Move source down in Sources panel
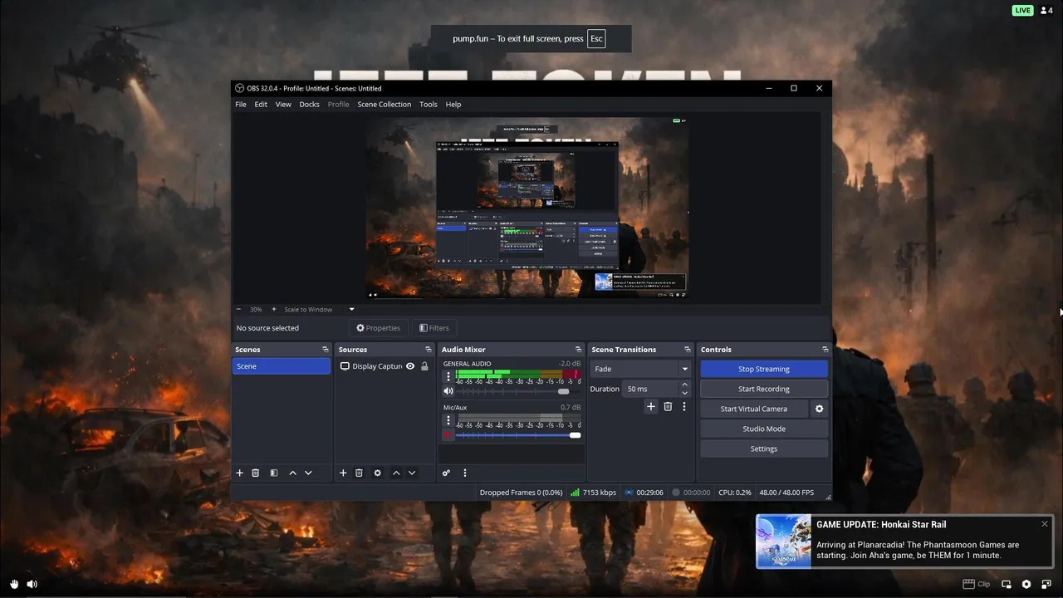This screenshot has height=598, width=1063. coord(412,473)
